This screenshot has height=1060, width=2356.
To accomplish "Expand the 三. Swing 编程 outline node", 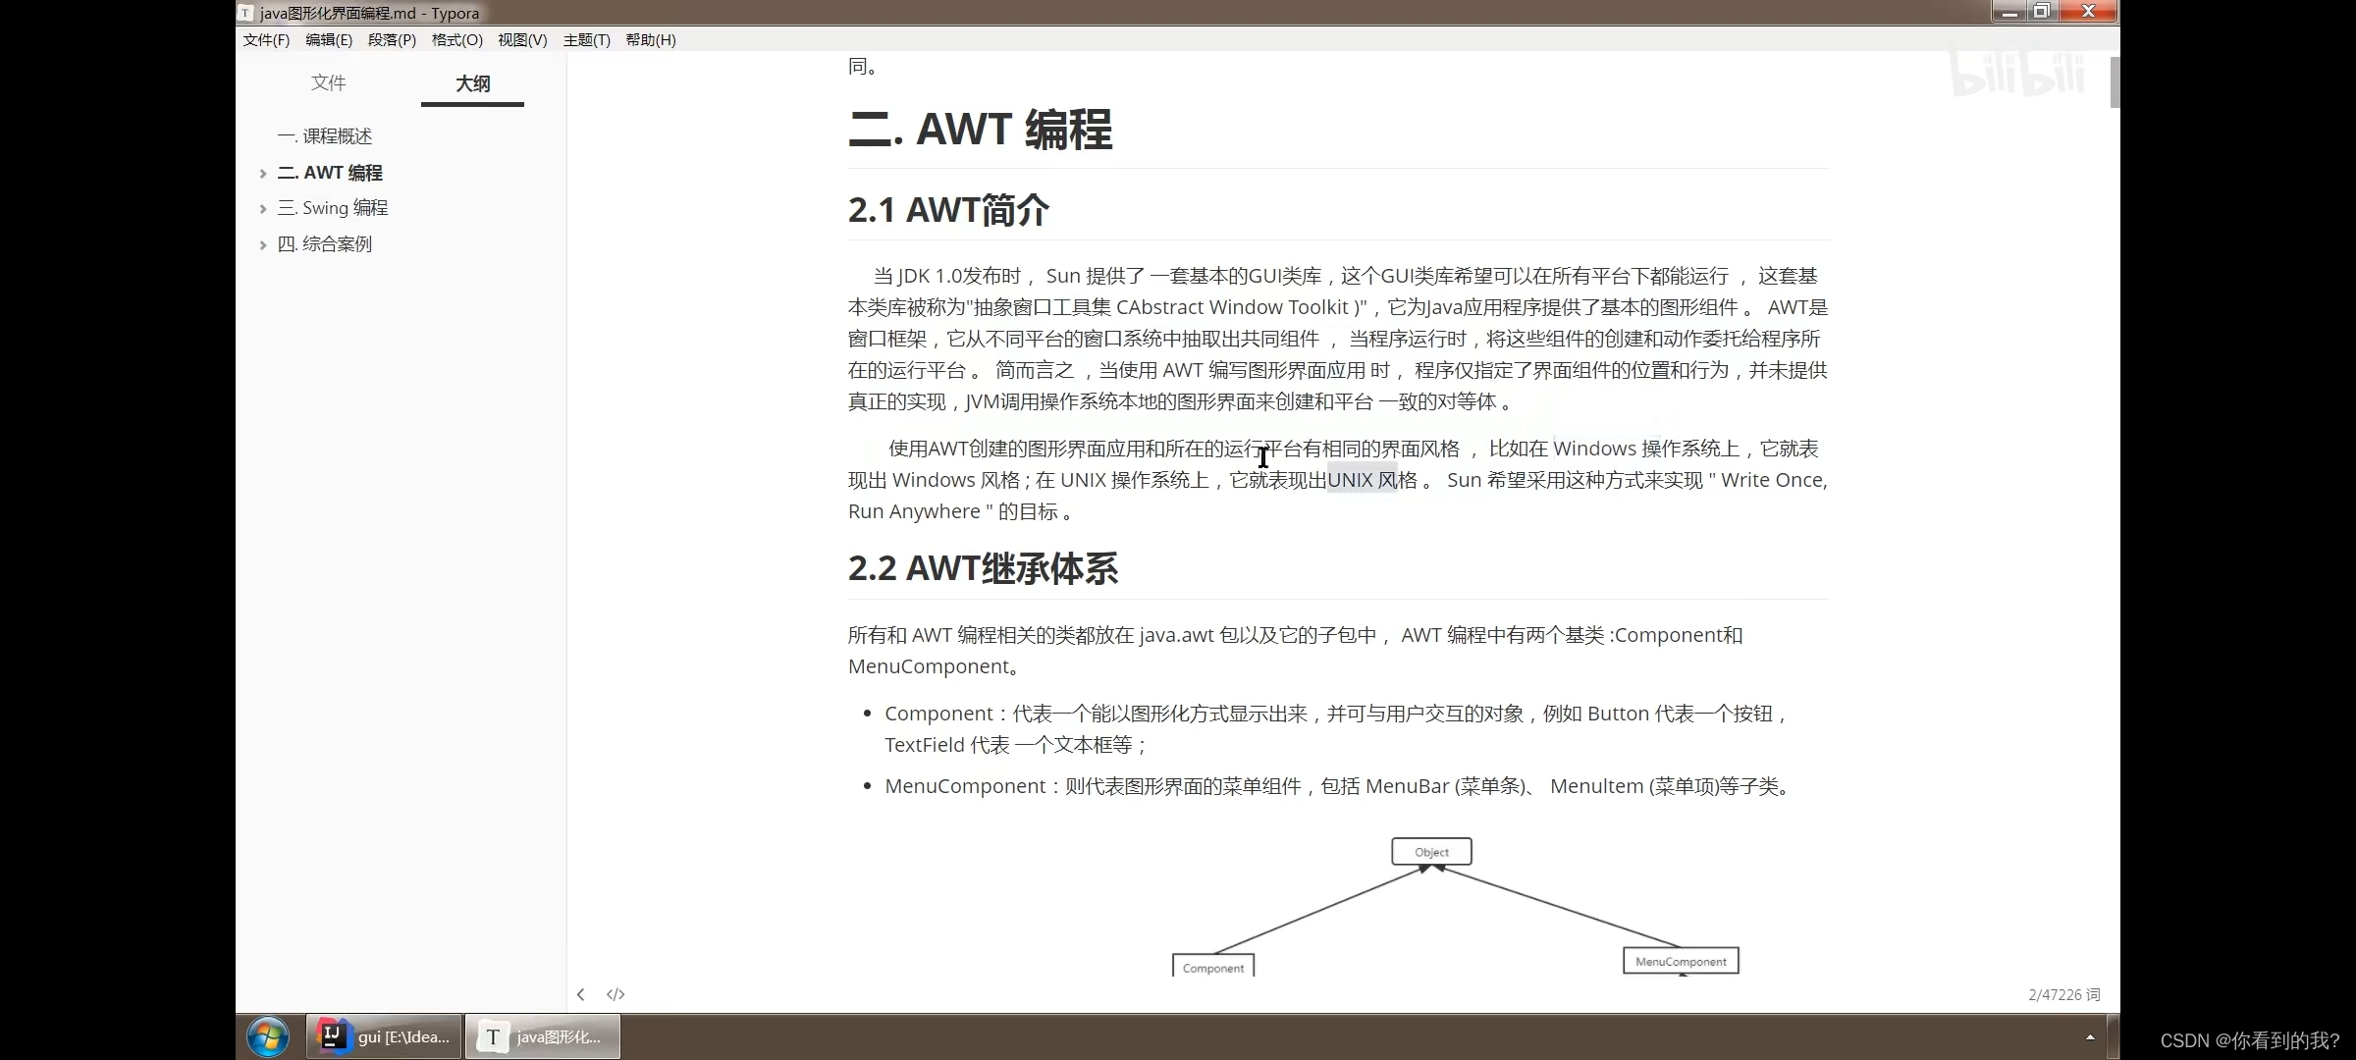I will click(263, 209).
